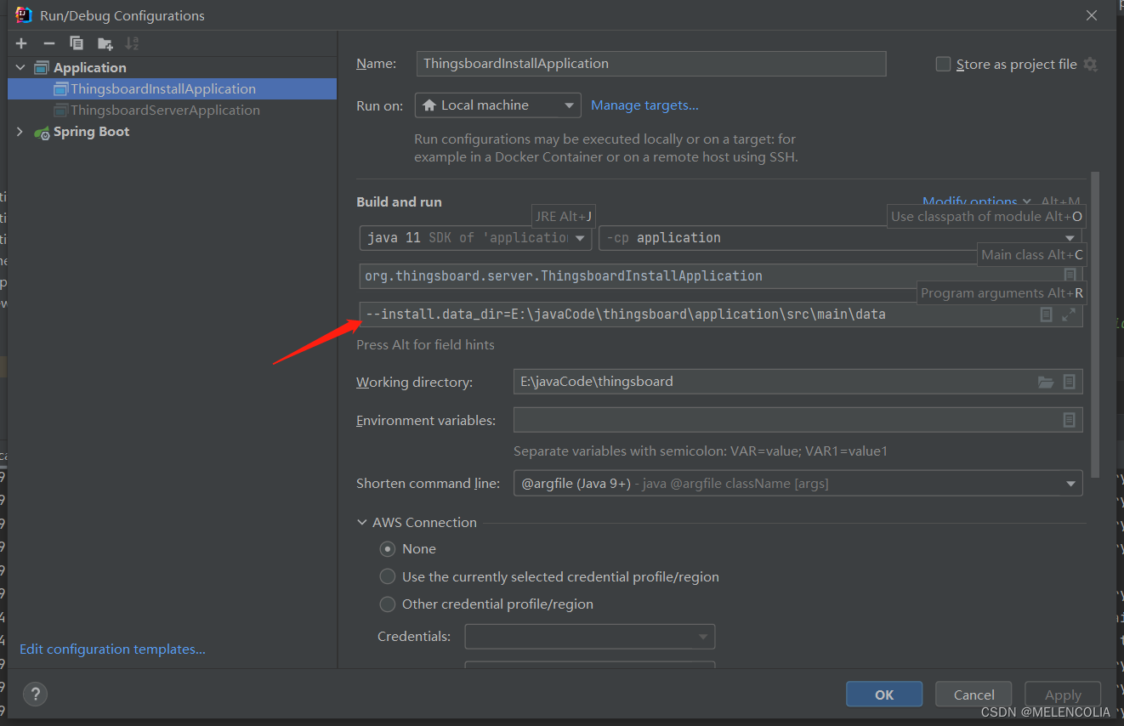
Task: Confirm with the OK button
Action: pos(884,695)
